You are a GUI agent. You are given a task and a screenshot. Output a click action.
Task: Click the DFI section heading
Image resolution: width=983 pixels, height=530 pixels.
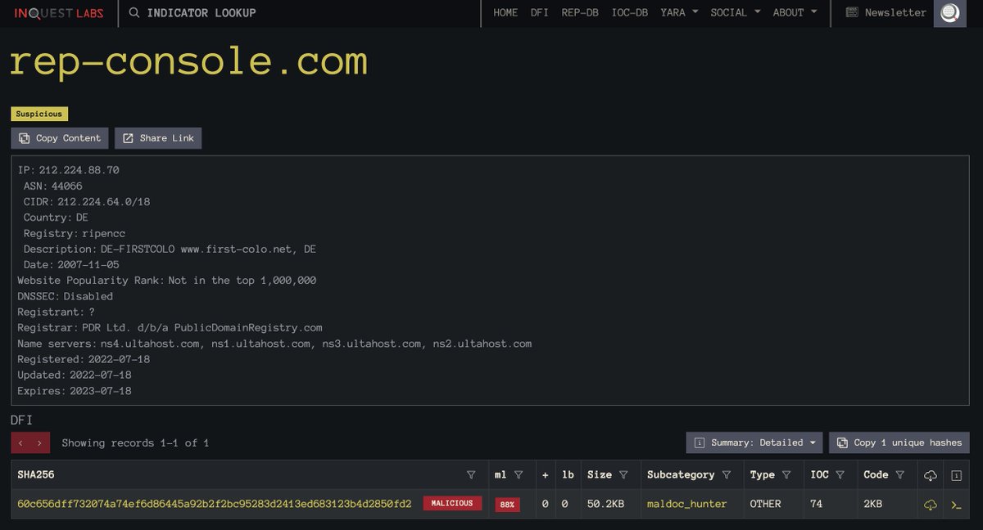(x=21, y=420)
